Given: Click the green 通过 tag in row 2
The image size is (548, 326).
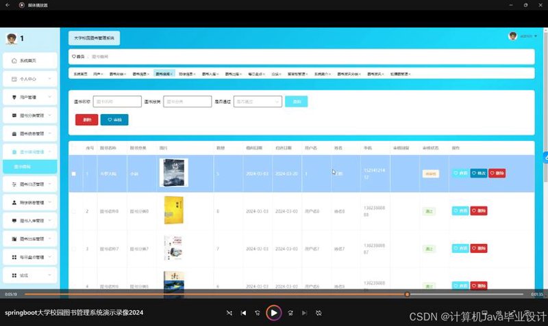Looking at the screenshot, I should (429, 211).
